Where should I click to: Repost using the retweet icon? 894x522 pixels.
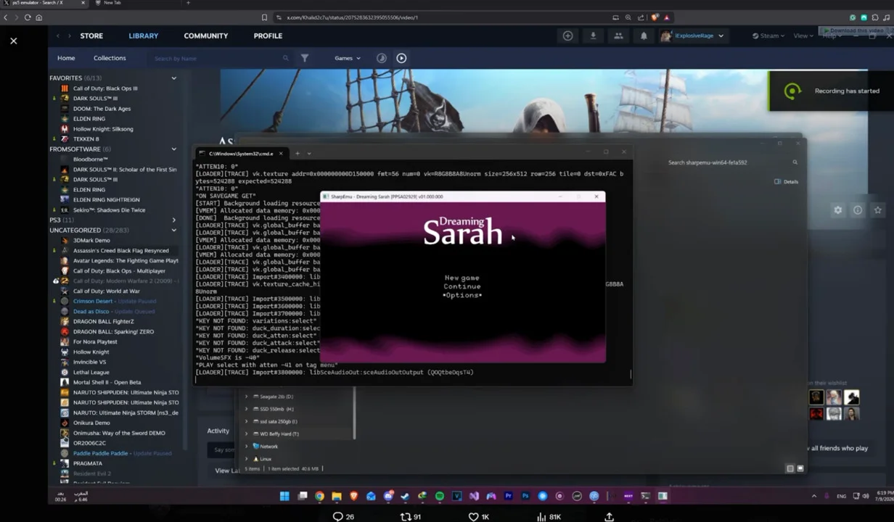pos(406,516)
